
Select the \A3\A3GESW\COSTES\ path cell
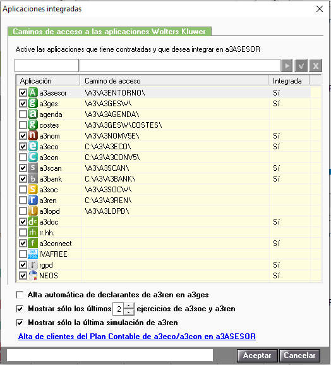[x=175, y=125]
